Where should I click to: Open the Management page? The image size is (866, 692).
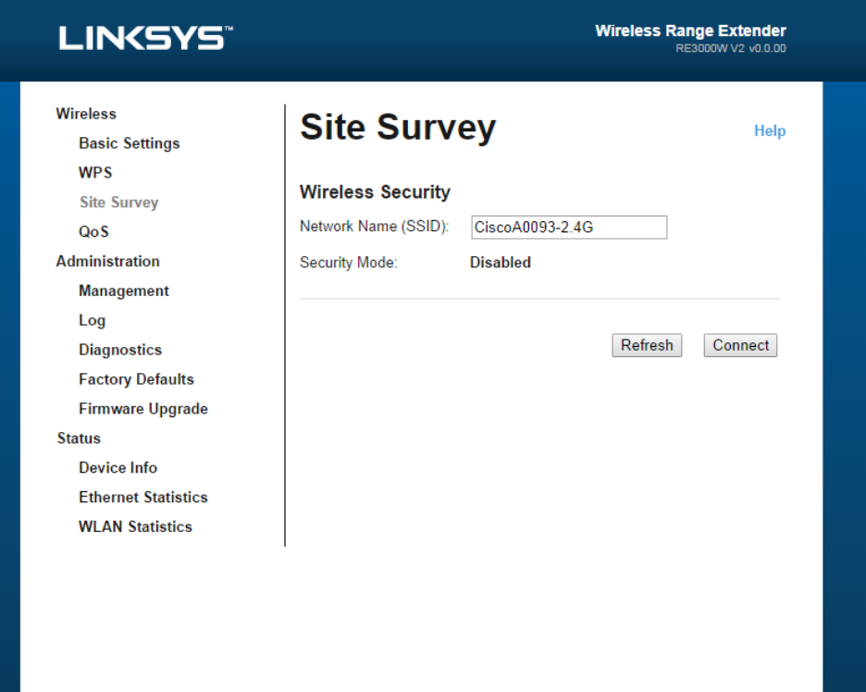(124, 290)
